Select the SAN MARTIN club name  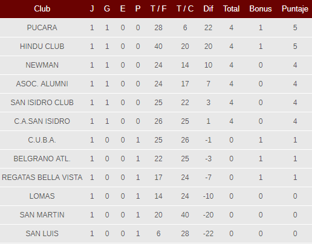(42, 215)
